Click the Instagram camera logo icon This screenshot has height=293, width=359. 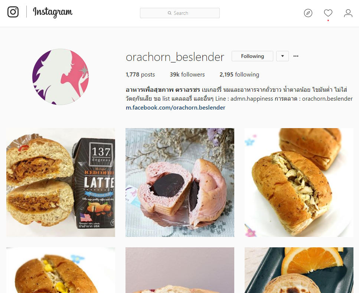[x=13, y=12]
